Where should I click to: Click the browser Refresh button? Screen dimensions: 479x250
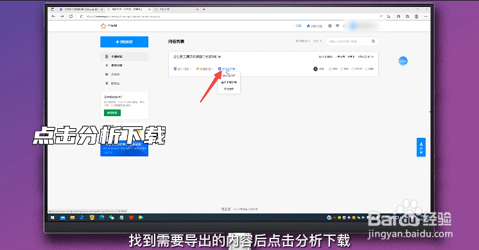point(71,16)
